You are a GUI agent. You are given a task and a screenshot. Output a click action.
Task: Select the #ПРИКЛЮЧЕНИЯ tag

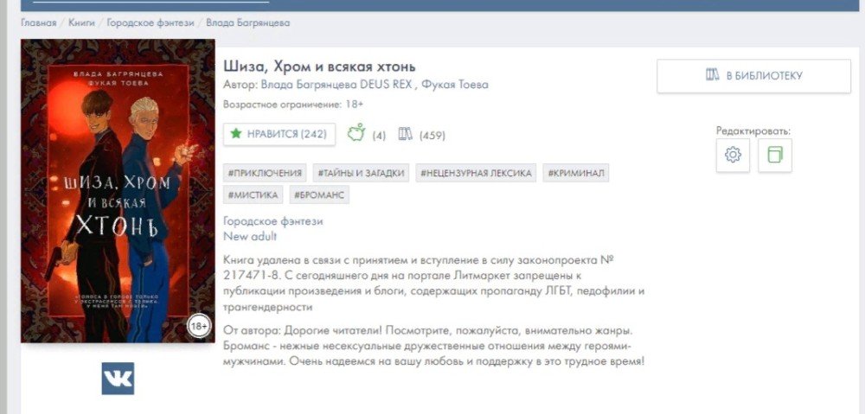click(x=264, y=173)
